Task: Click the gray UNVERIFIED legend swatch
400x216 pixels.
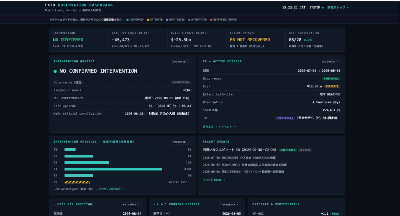Action: pyautogui.click(x=189, y=20)
